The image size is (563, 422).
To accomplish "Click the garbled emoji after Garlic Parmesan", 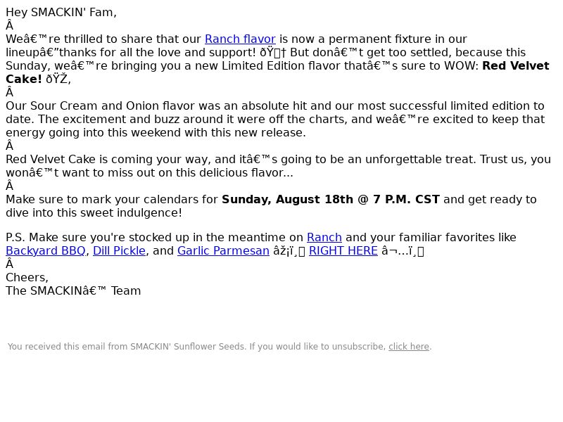I will pos(289,251).
